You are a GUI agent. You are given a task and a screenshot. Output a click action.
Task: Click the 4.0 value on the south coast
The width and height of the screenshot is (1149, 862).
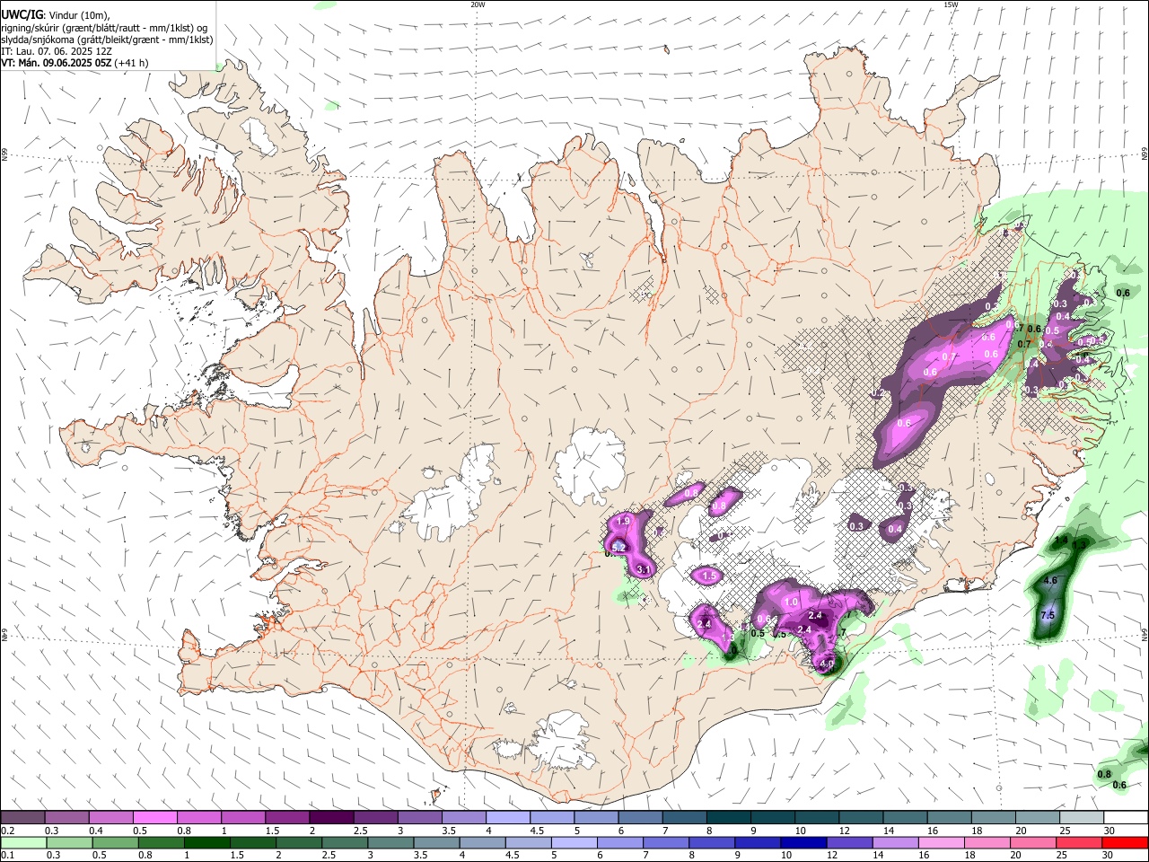pyautogui.click(x=828, y=664)
